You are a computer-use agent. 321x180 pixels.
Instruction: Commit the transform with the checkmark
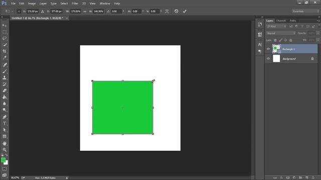click(x=185, y=11)
